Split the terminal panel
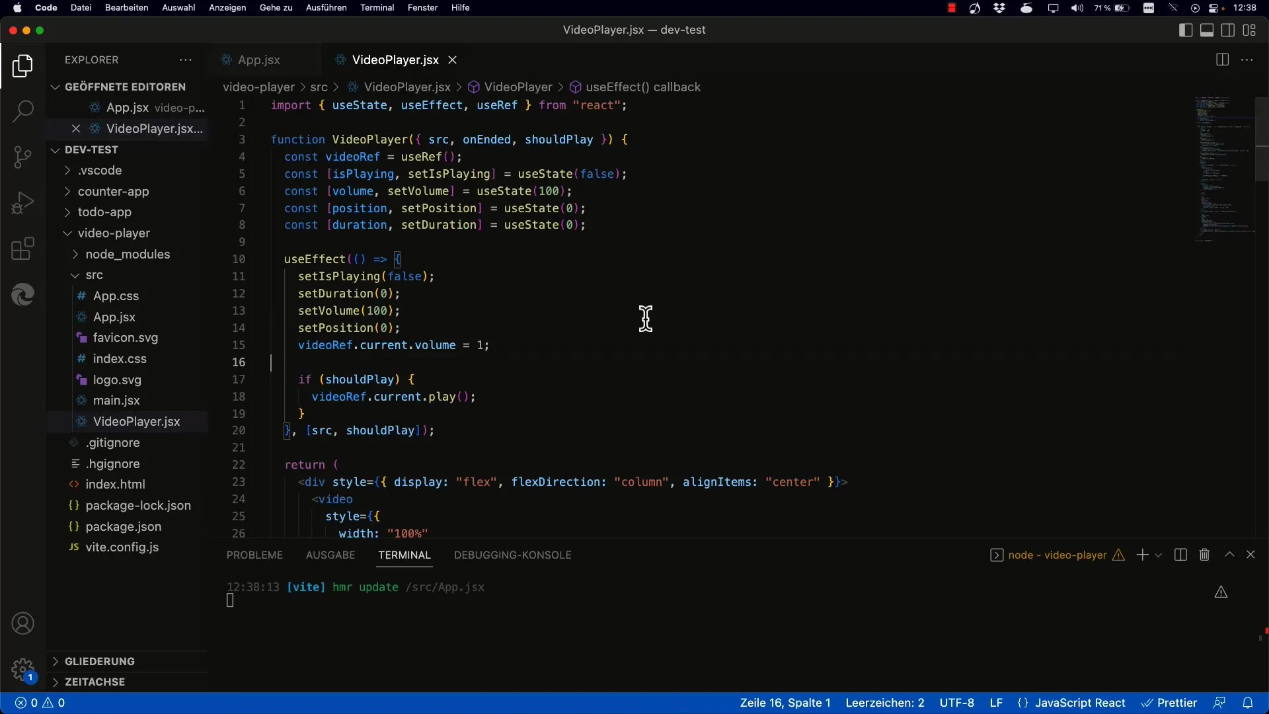1269x714 pixels. pos(1180,555)
